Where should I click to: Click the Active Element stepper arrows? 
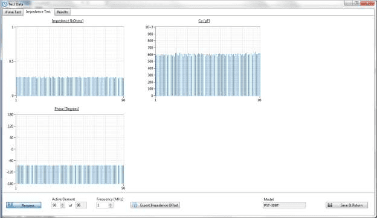click(62, 205)
